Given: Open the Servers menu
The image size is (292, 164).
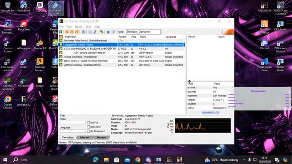Looking at the screenshot, I should (78, 26).
